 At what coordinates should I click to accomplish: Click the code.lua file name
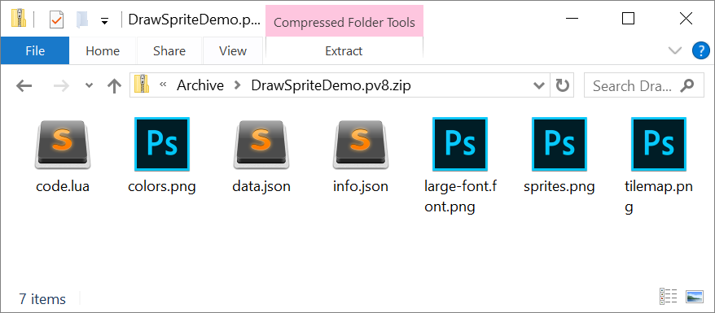coord(63,186)
